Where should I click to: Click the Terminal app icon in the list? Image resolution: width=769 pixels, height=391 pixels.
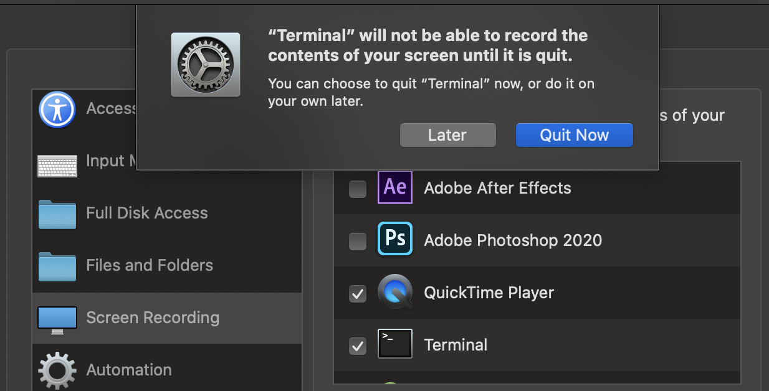395,344
